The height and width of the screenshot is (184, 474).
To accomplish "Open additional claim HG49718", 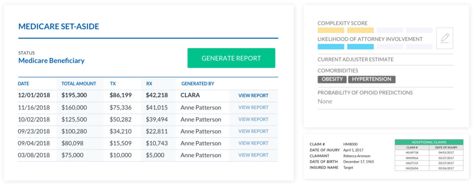I will 412,153.
